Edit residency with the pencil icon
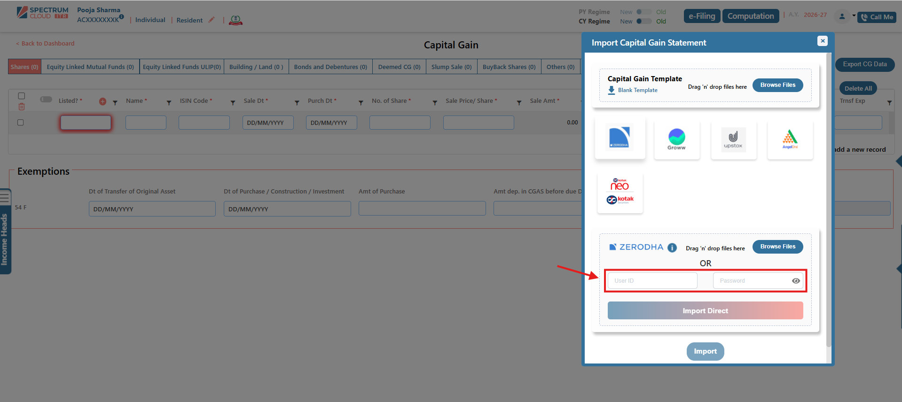Screen dimensions: 902x402 point(212,20)
